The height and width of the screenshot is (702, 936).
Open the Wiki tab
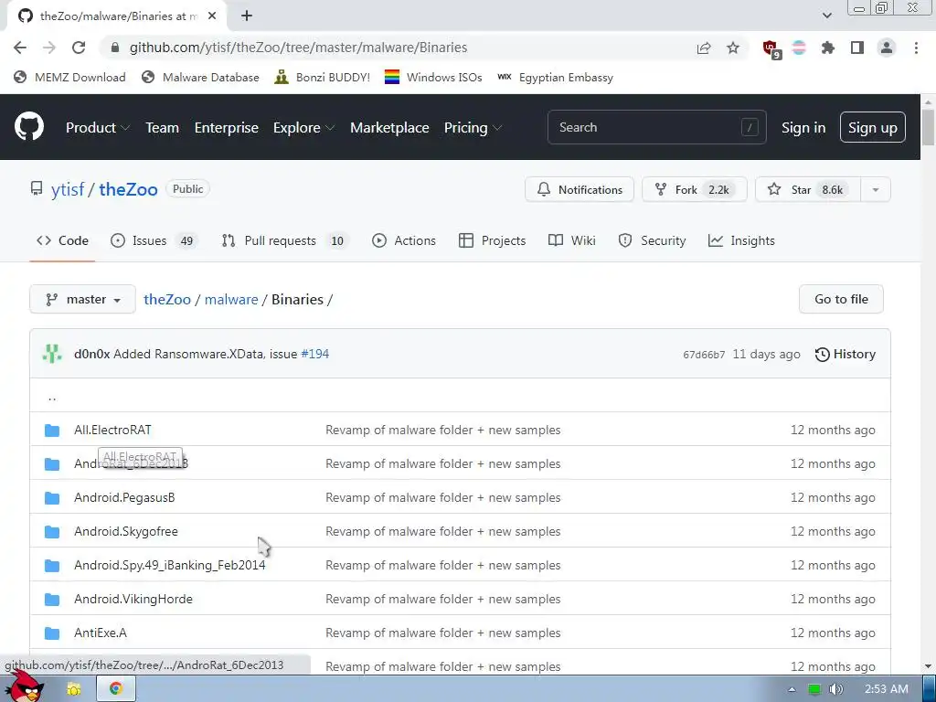(571, 240)
